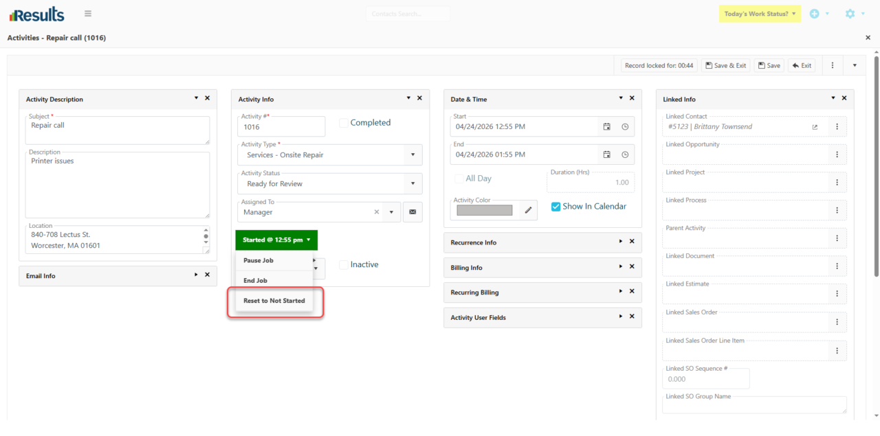Viewport: 880px width, 436px height.
Task: Open the End date calendar picker
Action: (607, 154)
